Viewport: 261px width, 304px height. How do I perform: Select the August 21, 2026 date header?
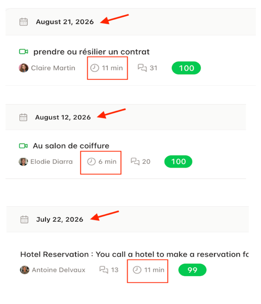point(65,22)
